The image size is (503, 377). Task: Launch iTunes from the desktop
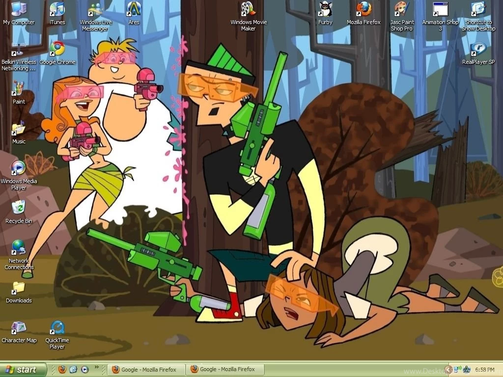57,13
